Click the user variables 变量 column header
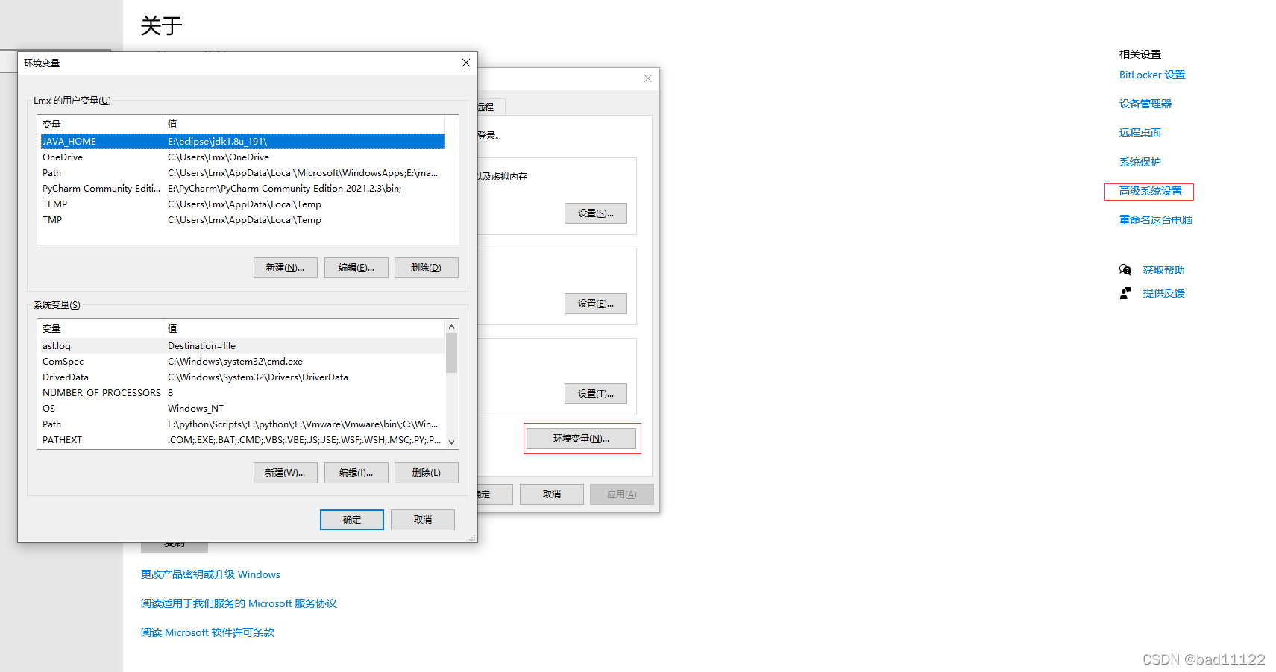The width and height of the screenshot is (1276, 672). pos(101,125)
